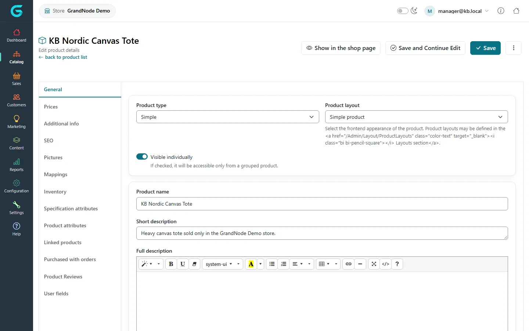Remove font style with the eraser icon
Image resolution: width=529 pixels, height=331 pixels.
[194, 264]
